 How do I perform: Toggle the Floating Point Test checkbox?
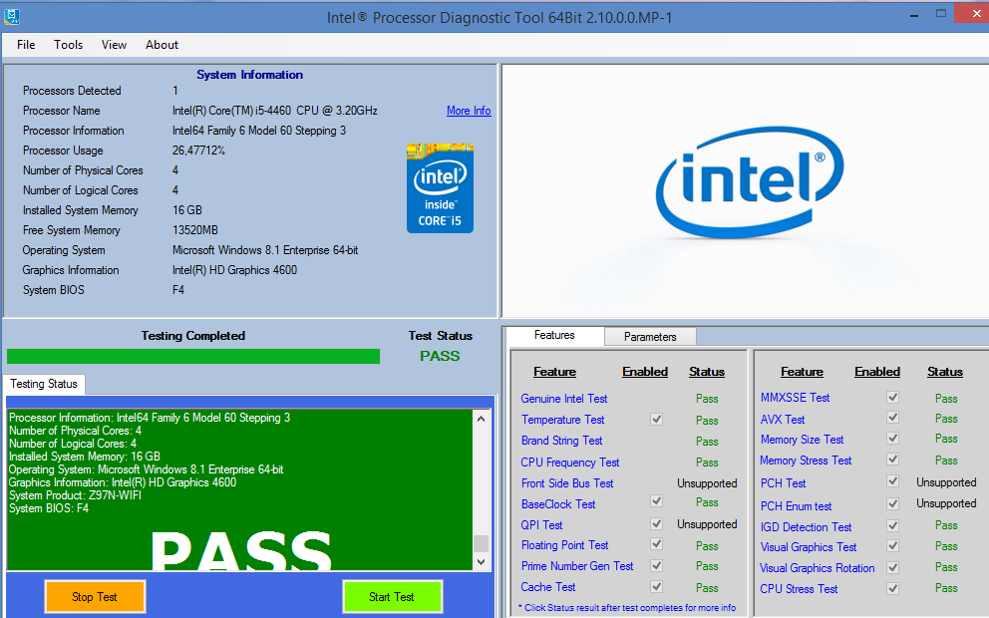point(657,543)
